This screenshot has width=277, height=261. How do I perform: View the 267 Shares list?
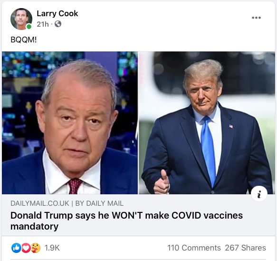[245, 248]
